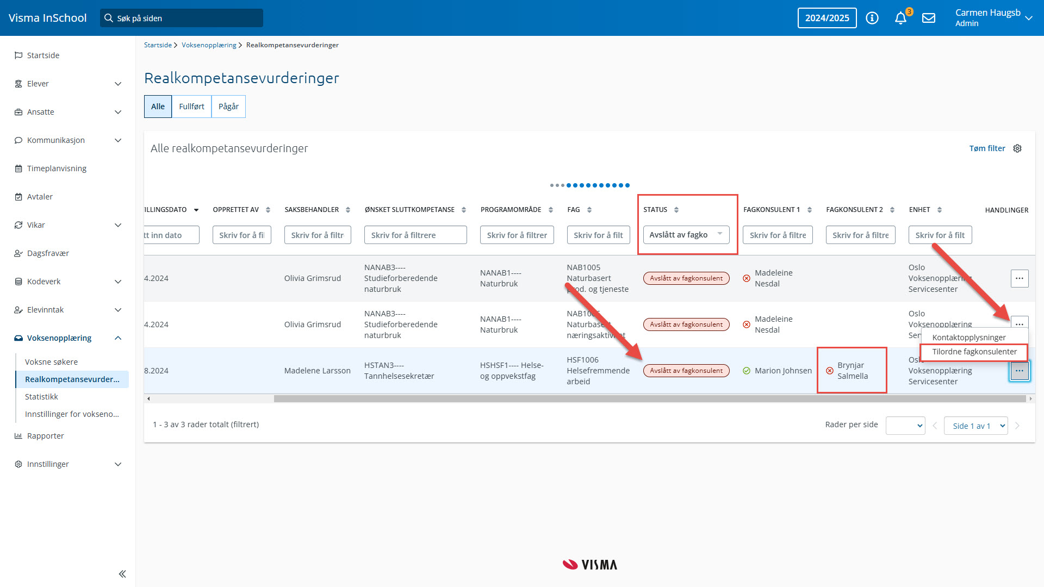This screenshot has height=587, width=1044.
Task: Expand the Kodeverk menu chevron
Action: 118,282
